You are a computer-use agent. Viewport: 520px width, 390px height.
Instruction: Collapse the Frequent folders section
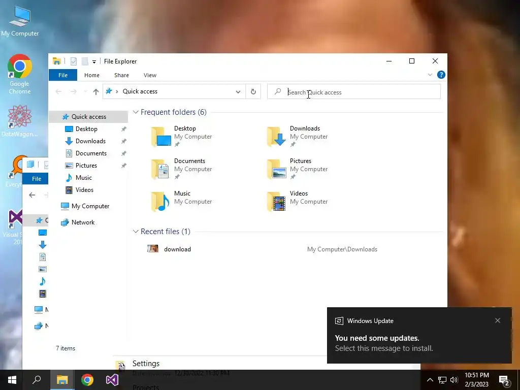pyautogui.click(x=136, y=112)
